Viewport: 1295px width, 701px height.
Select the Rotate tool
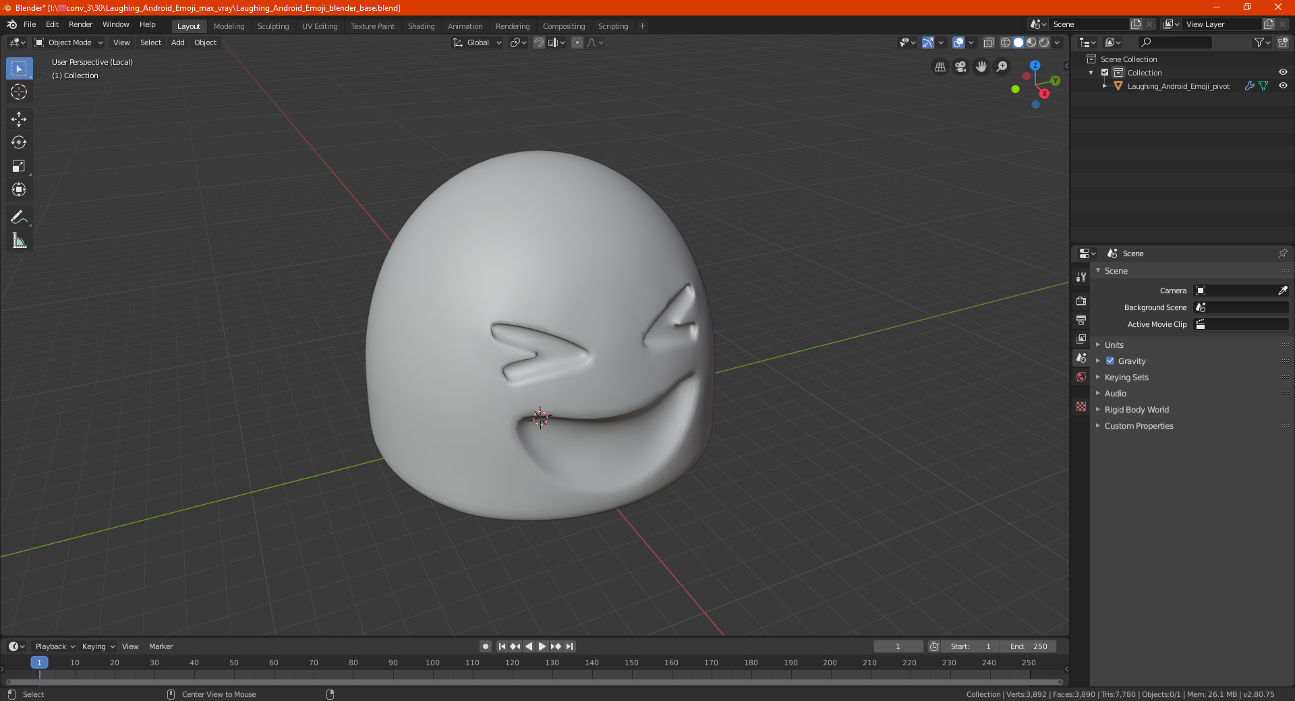coord(19,142)
